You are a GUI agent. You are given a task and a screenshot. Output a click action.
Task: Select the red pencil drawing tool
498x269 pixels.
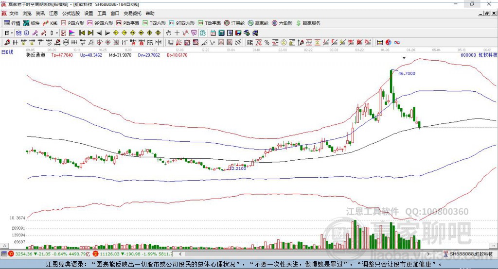[7, 43]
